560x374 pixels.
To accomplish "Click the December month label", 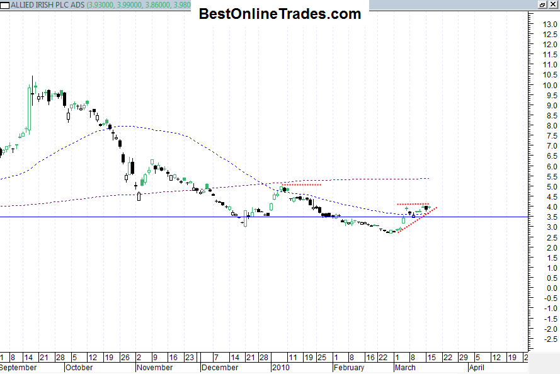I will 220,368.
